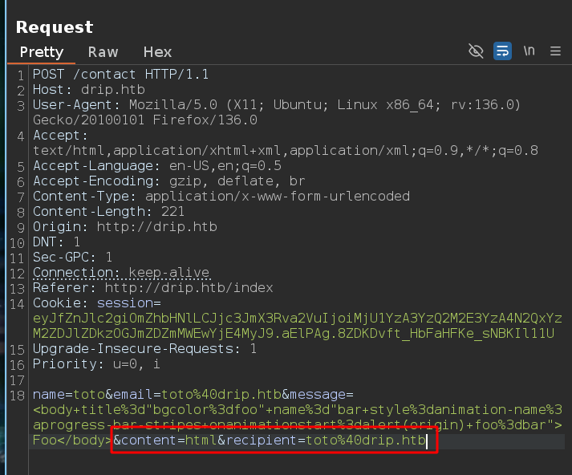This screenshot has width=572, height=475.
Task: Open the hamburger options menu
Action: coord(555,51)
